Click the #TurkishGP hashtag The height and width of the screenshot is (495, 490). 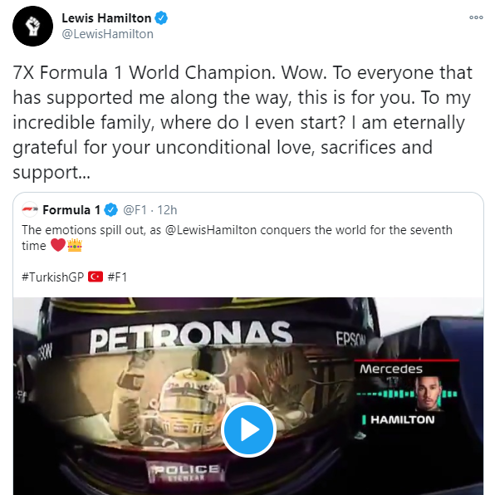point(52,277)
